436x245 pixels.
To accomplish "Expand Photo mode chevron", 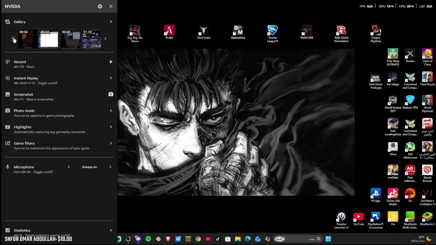I will [x=111, y=111].
